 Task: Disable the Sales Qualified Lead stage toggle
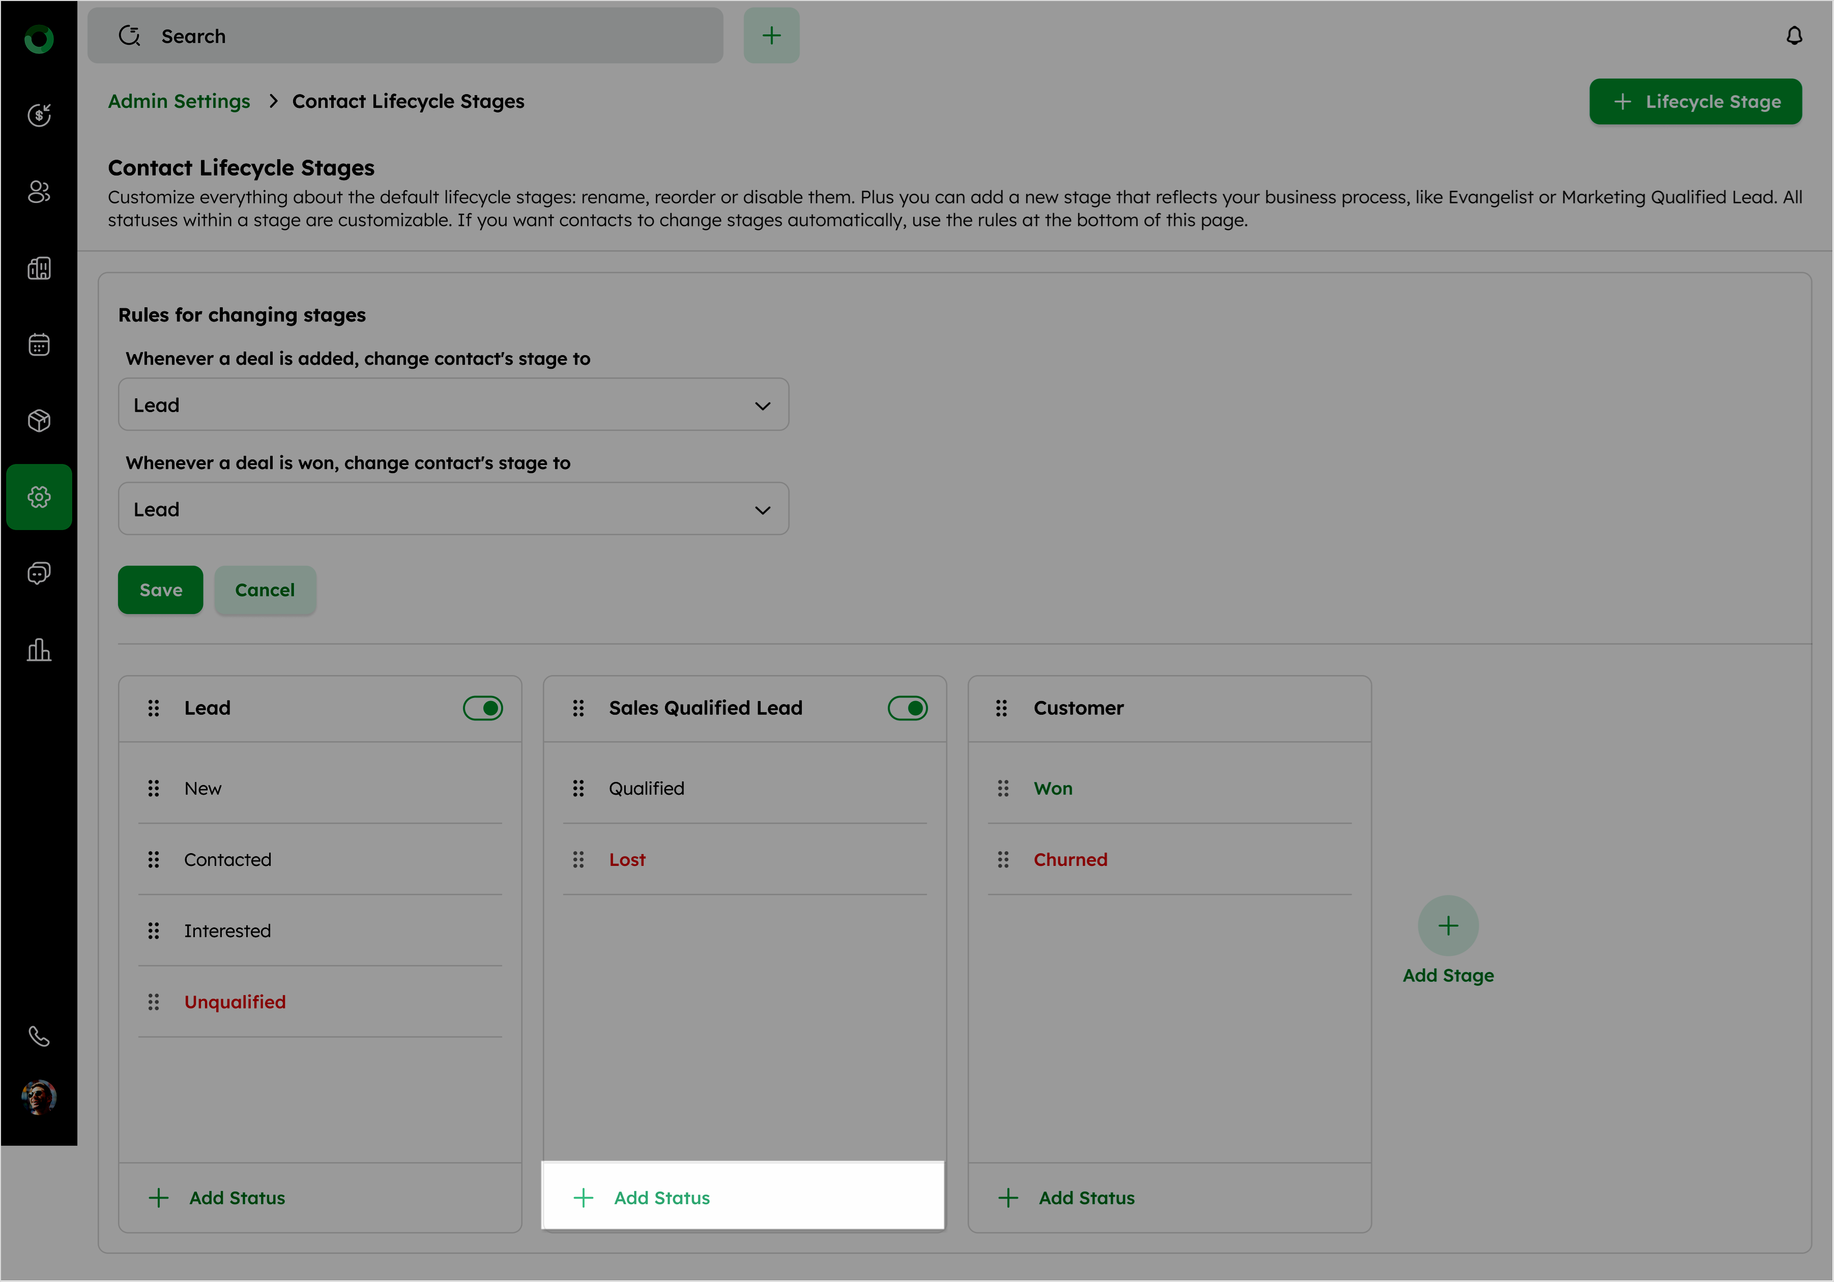[x=908, y=708]
